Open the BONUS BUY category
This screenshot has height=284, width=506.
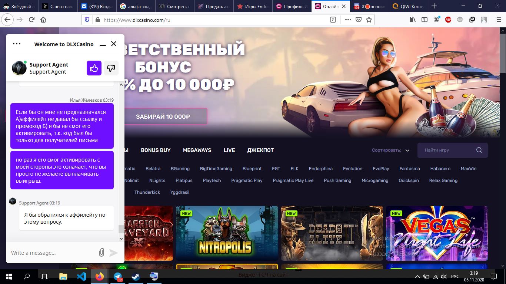click(x=156, y=150)
